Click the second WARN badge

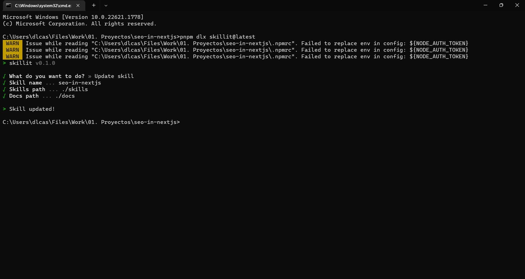click(12, 50)
